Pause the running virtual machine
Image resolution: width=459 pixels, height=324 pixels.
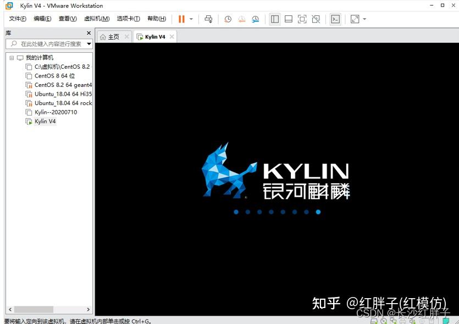(x=181, y=19)
